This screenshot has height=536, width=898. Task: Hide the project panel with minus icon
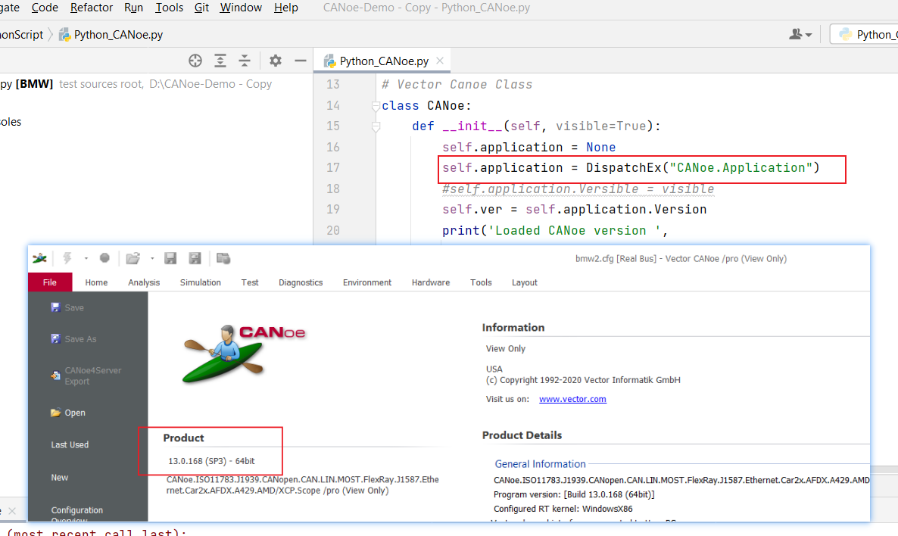(300, 61)
